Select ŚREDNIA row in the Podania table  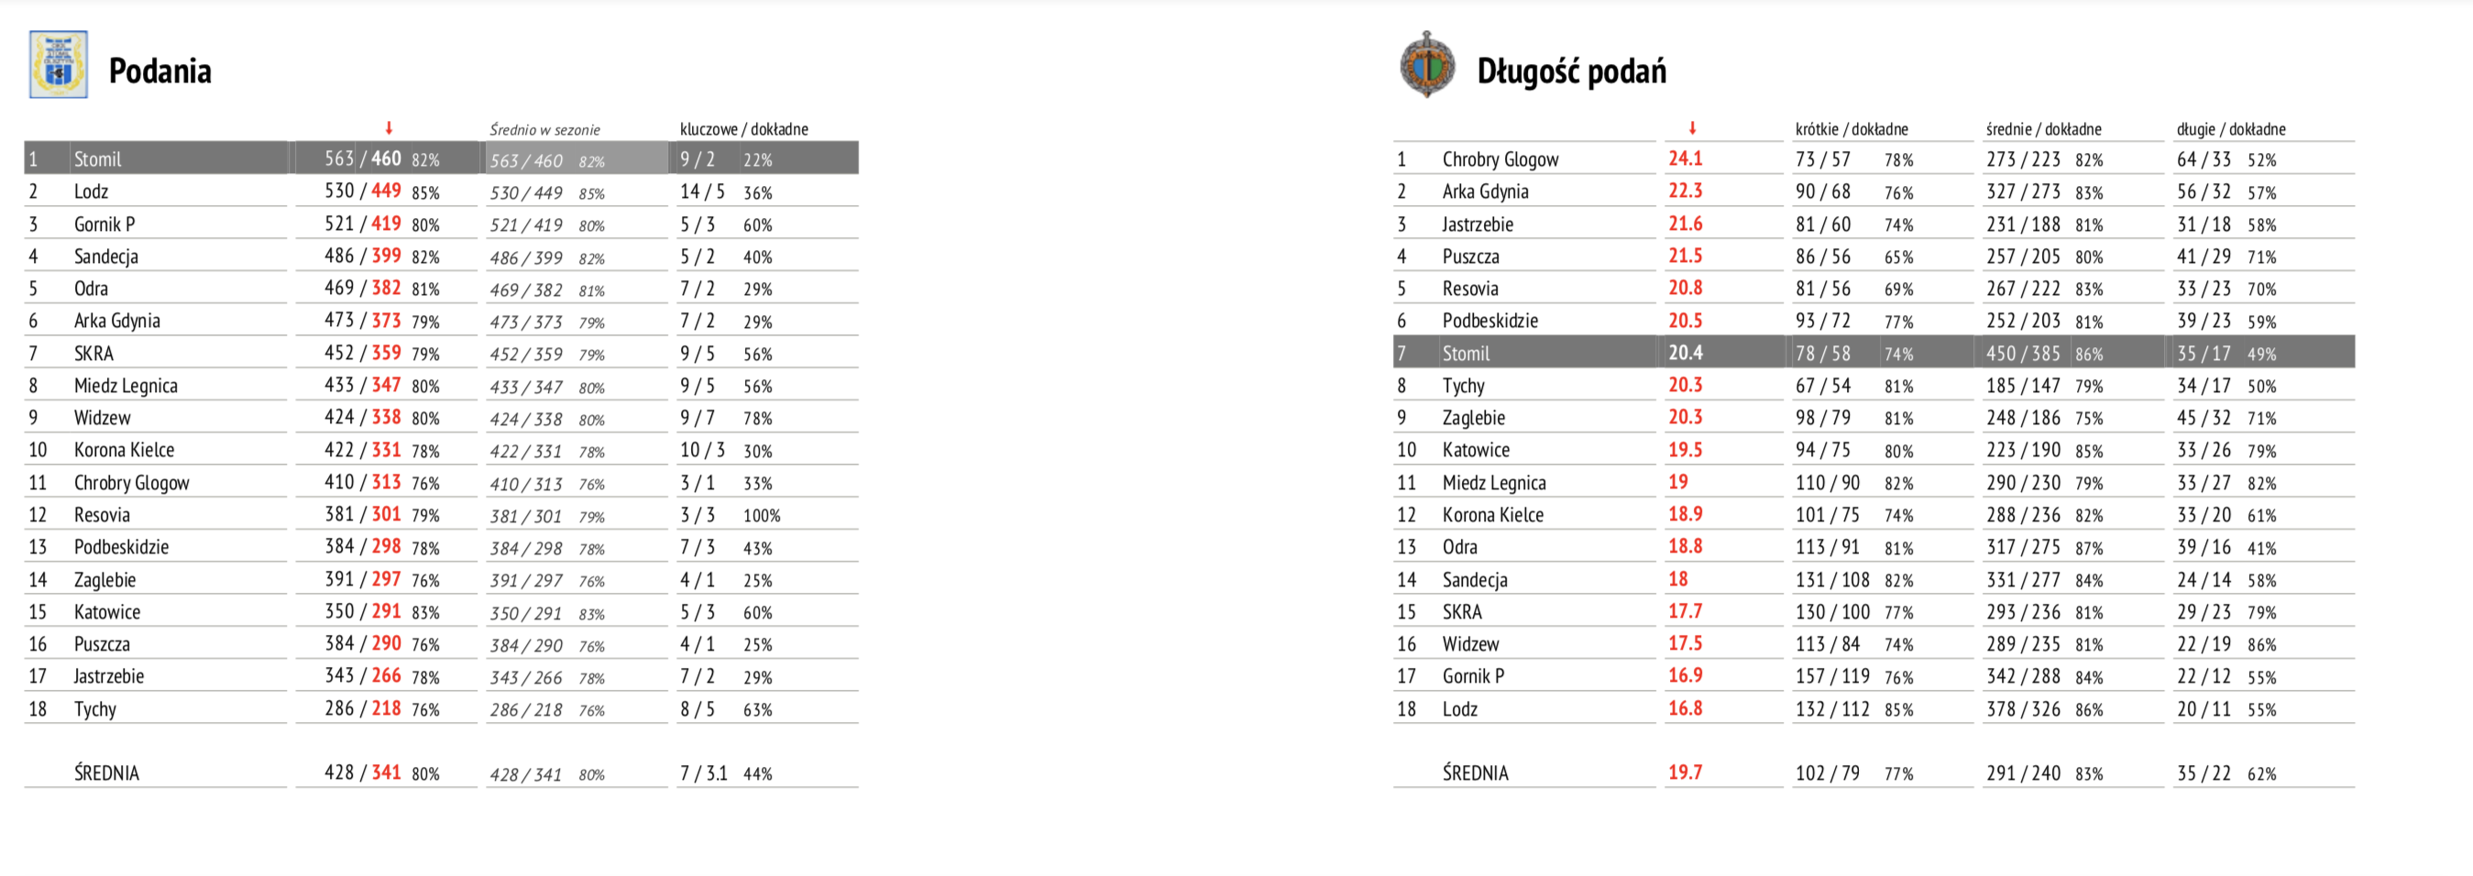(442, 772)
